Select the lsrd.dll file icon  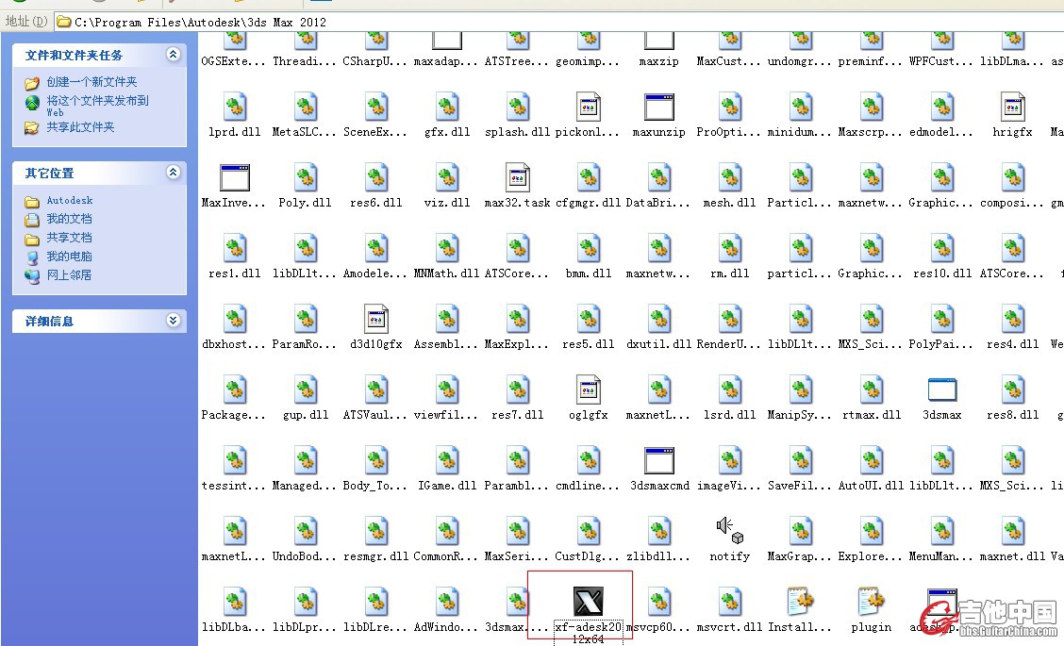[730, 389]
